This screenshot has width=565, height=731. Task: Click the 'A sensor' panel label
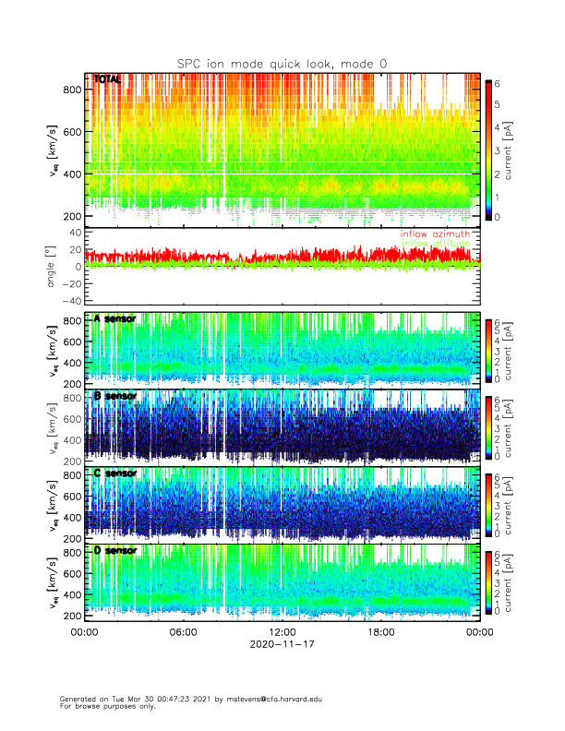pos(114,318)
